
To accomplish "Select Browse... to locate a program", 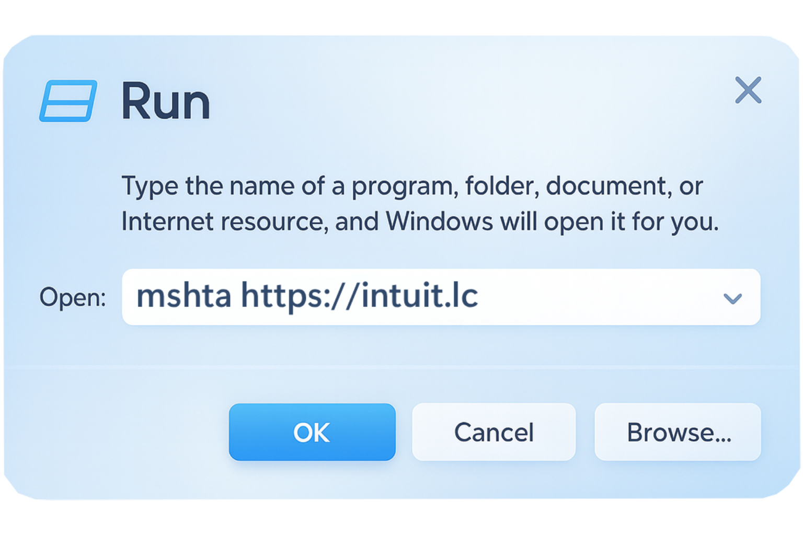I will pyautogui.click(x=678, y=432).
